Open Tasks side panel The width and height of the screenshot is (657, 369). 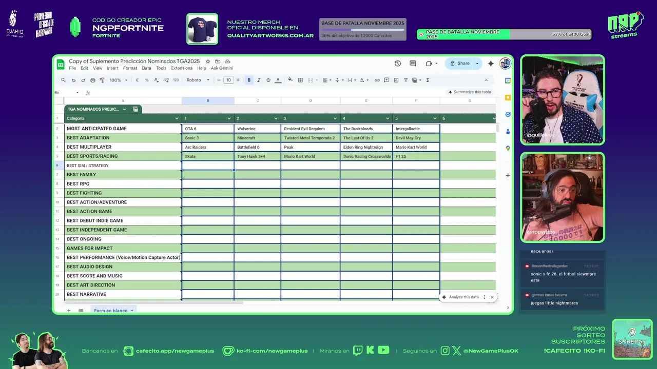point(508,114)
